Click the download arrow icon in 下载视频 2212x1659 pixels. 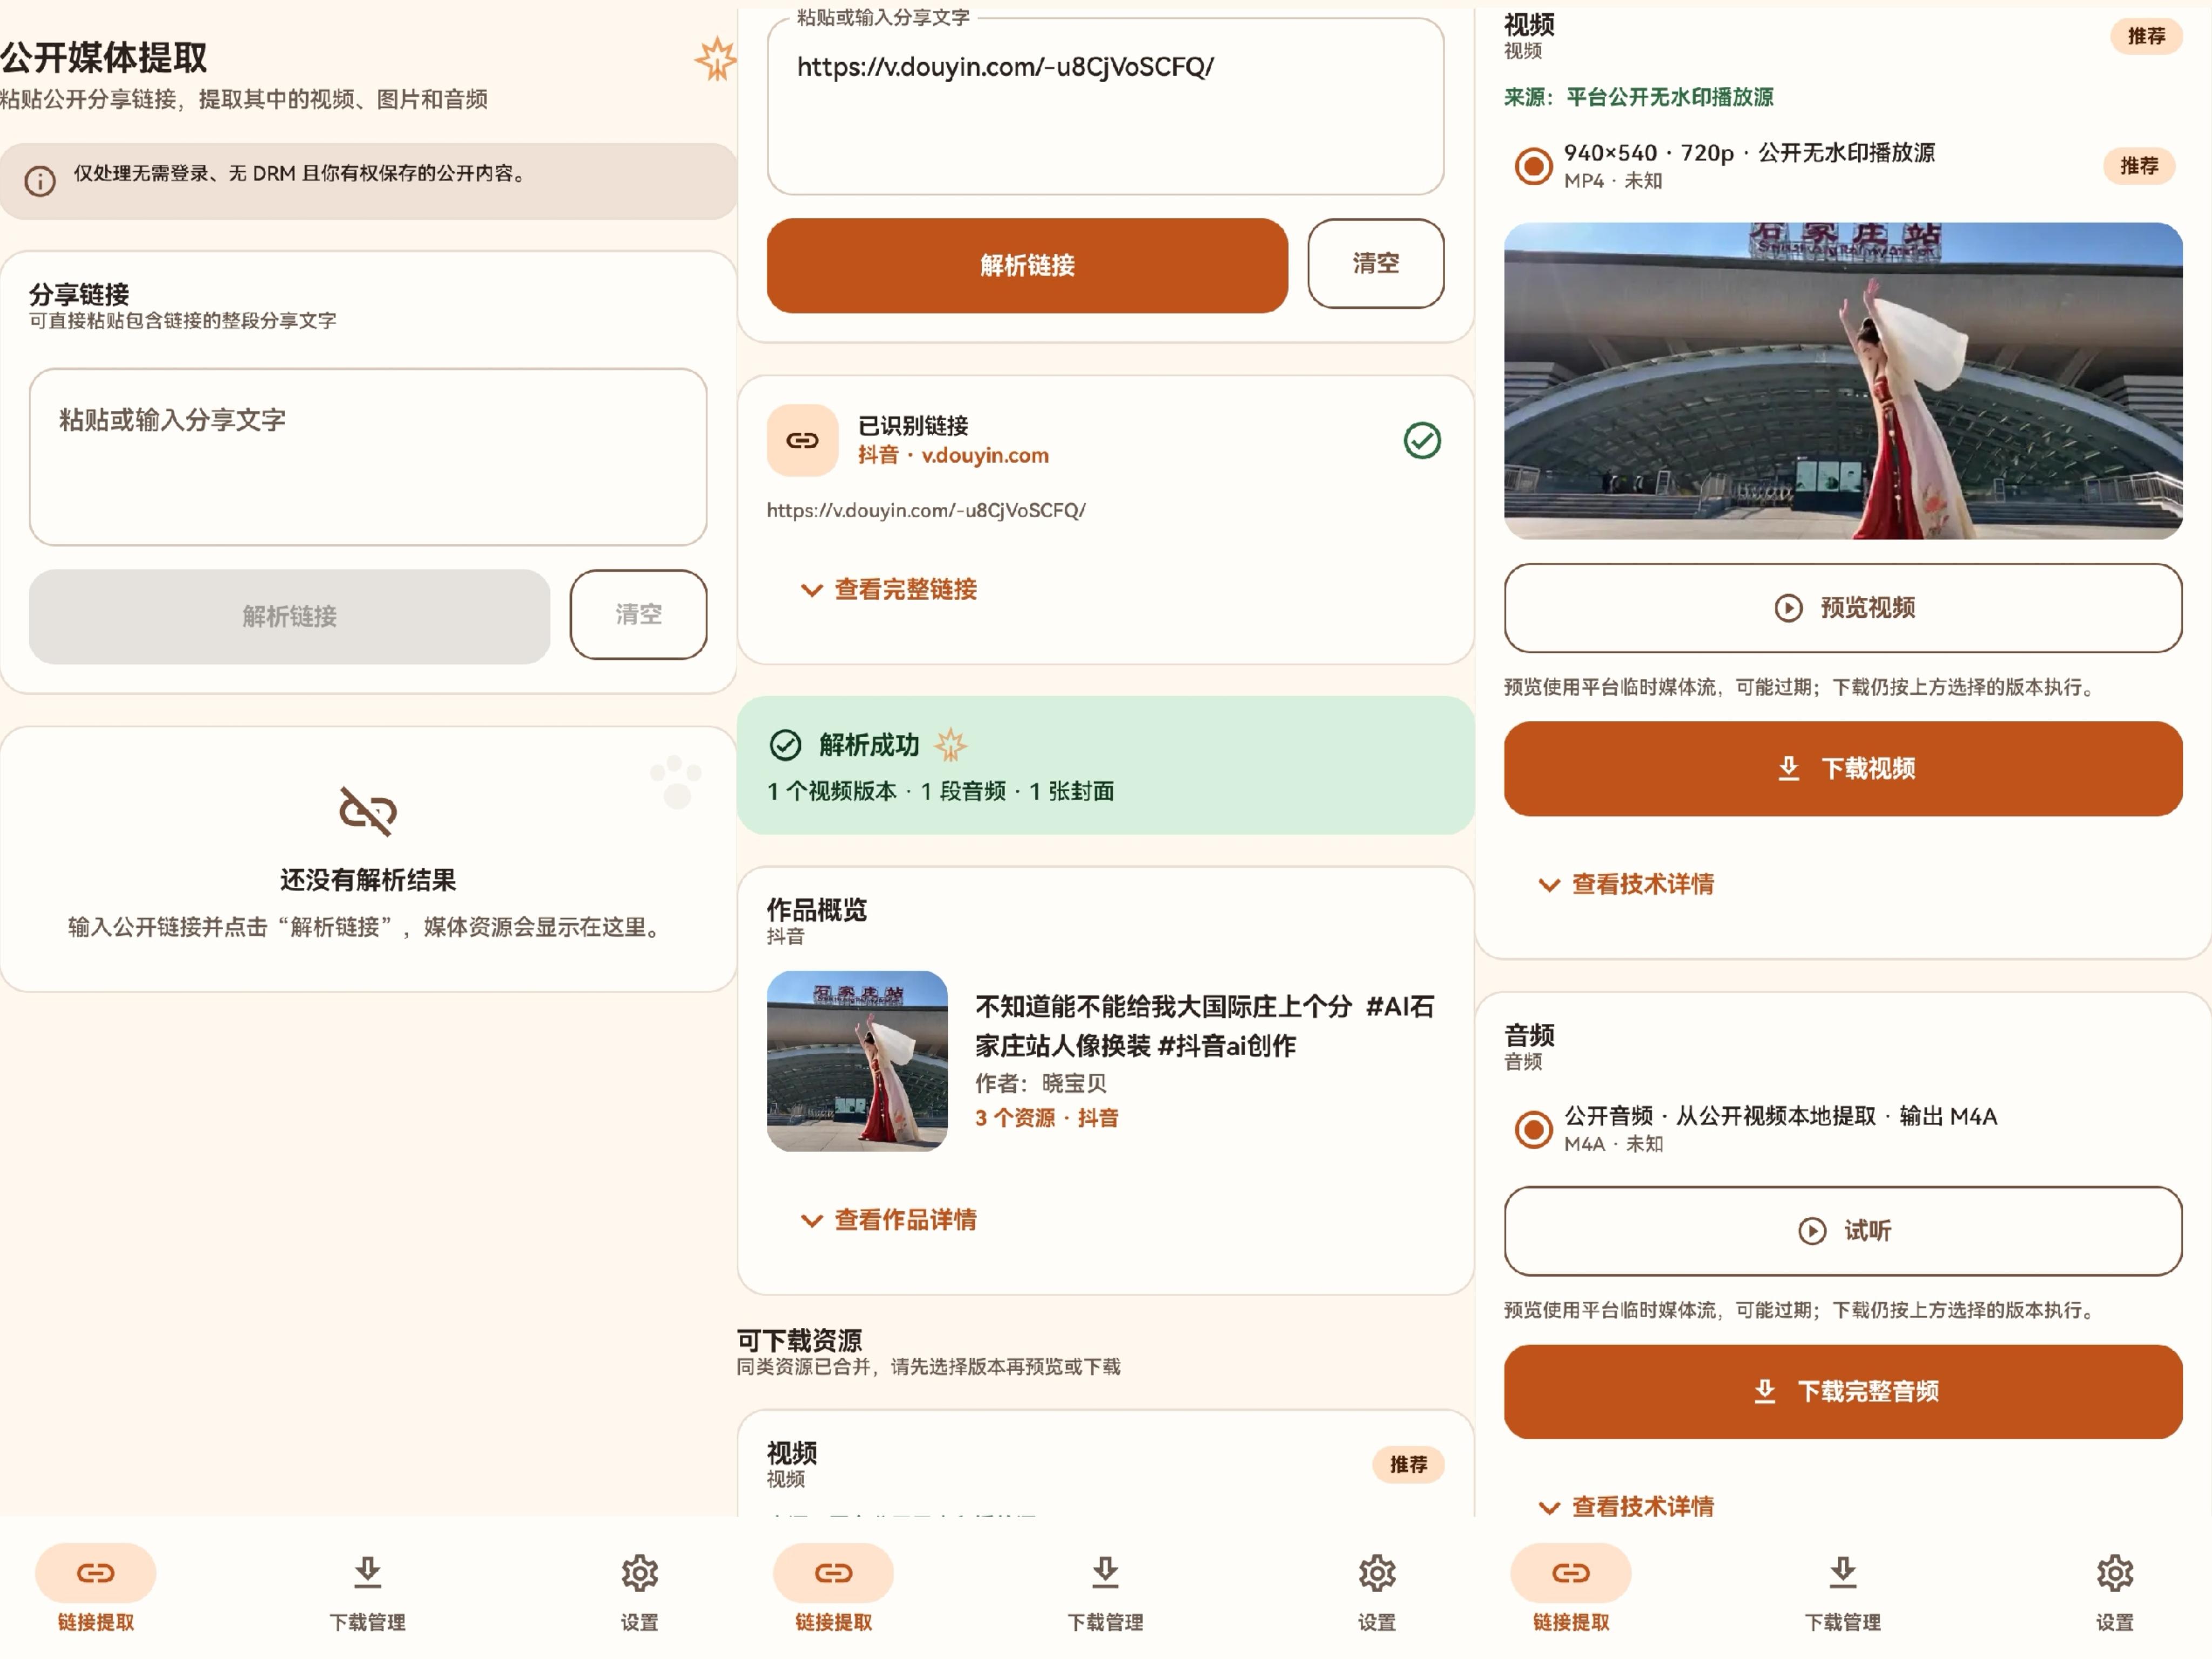coord(1789,768)
